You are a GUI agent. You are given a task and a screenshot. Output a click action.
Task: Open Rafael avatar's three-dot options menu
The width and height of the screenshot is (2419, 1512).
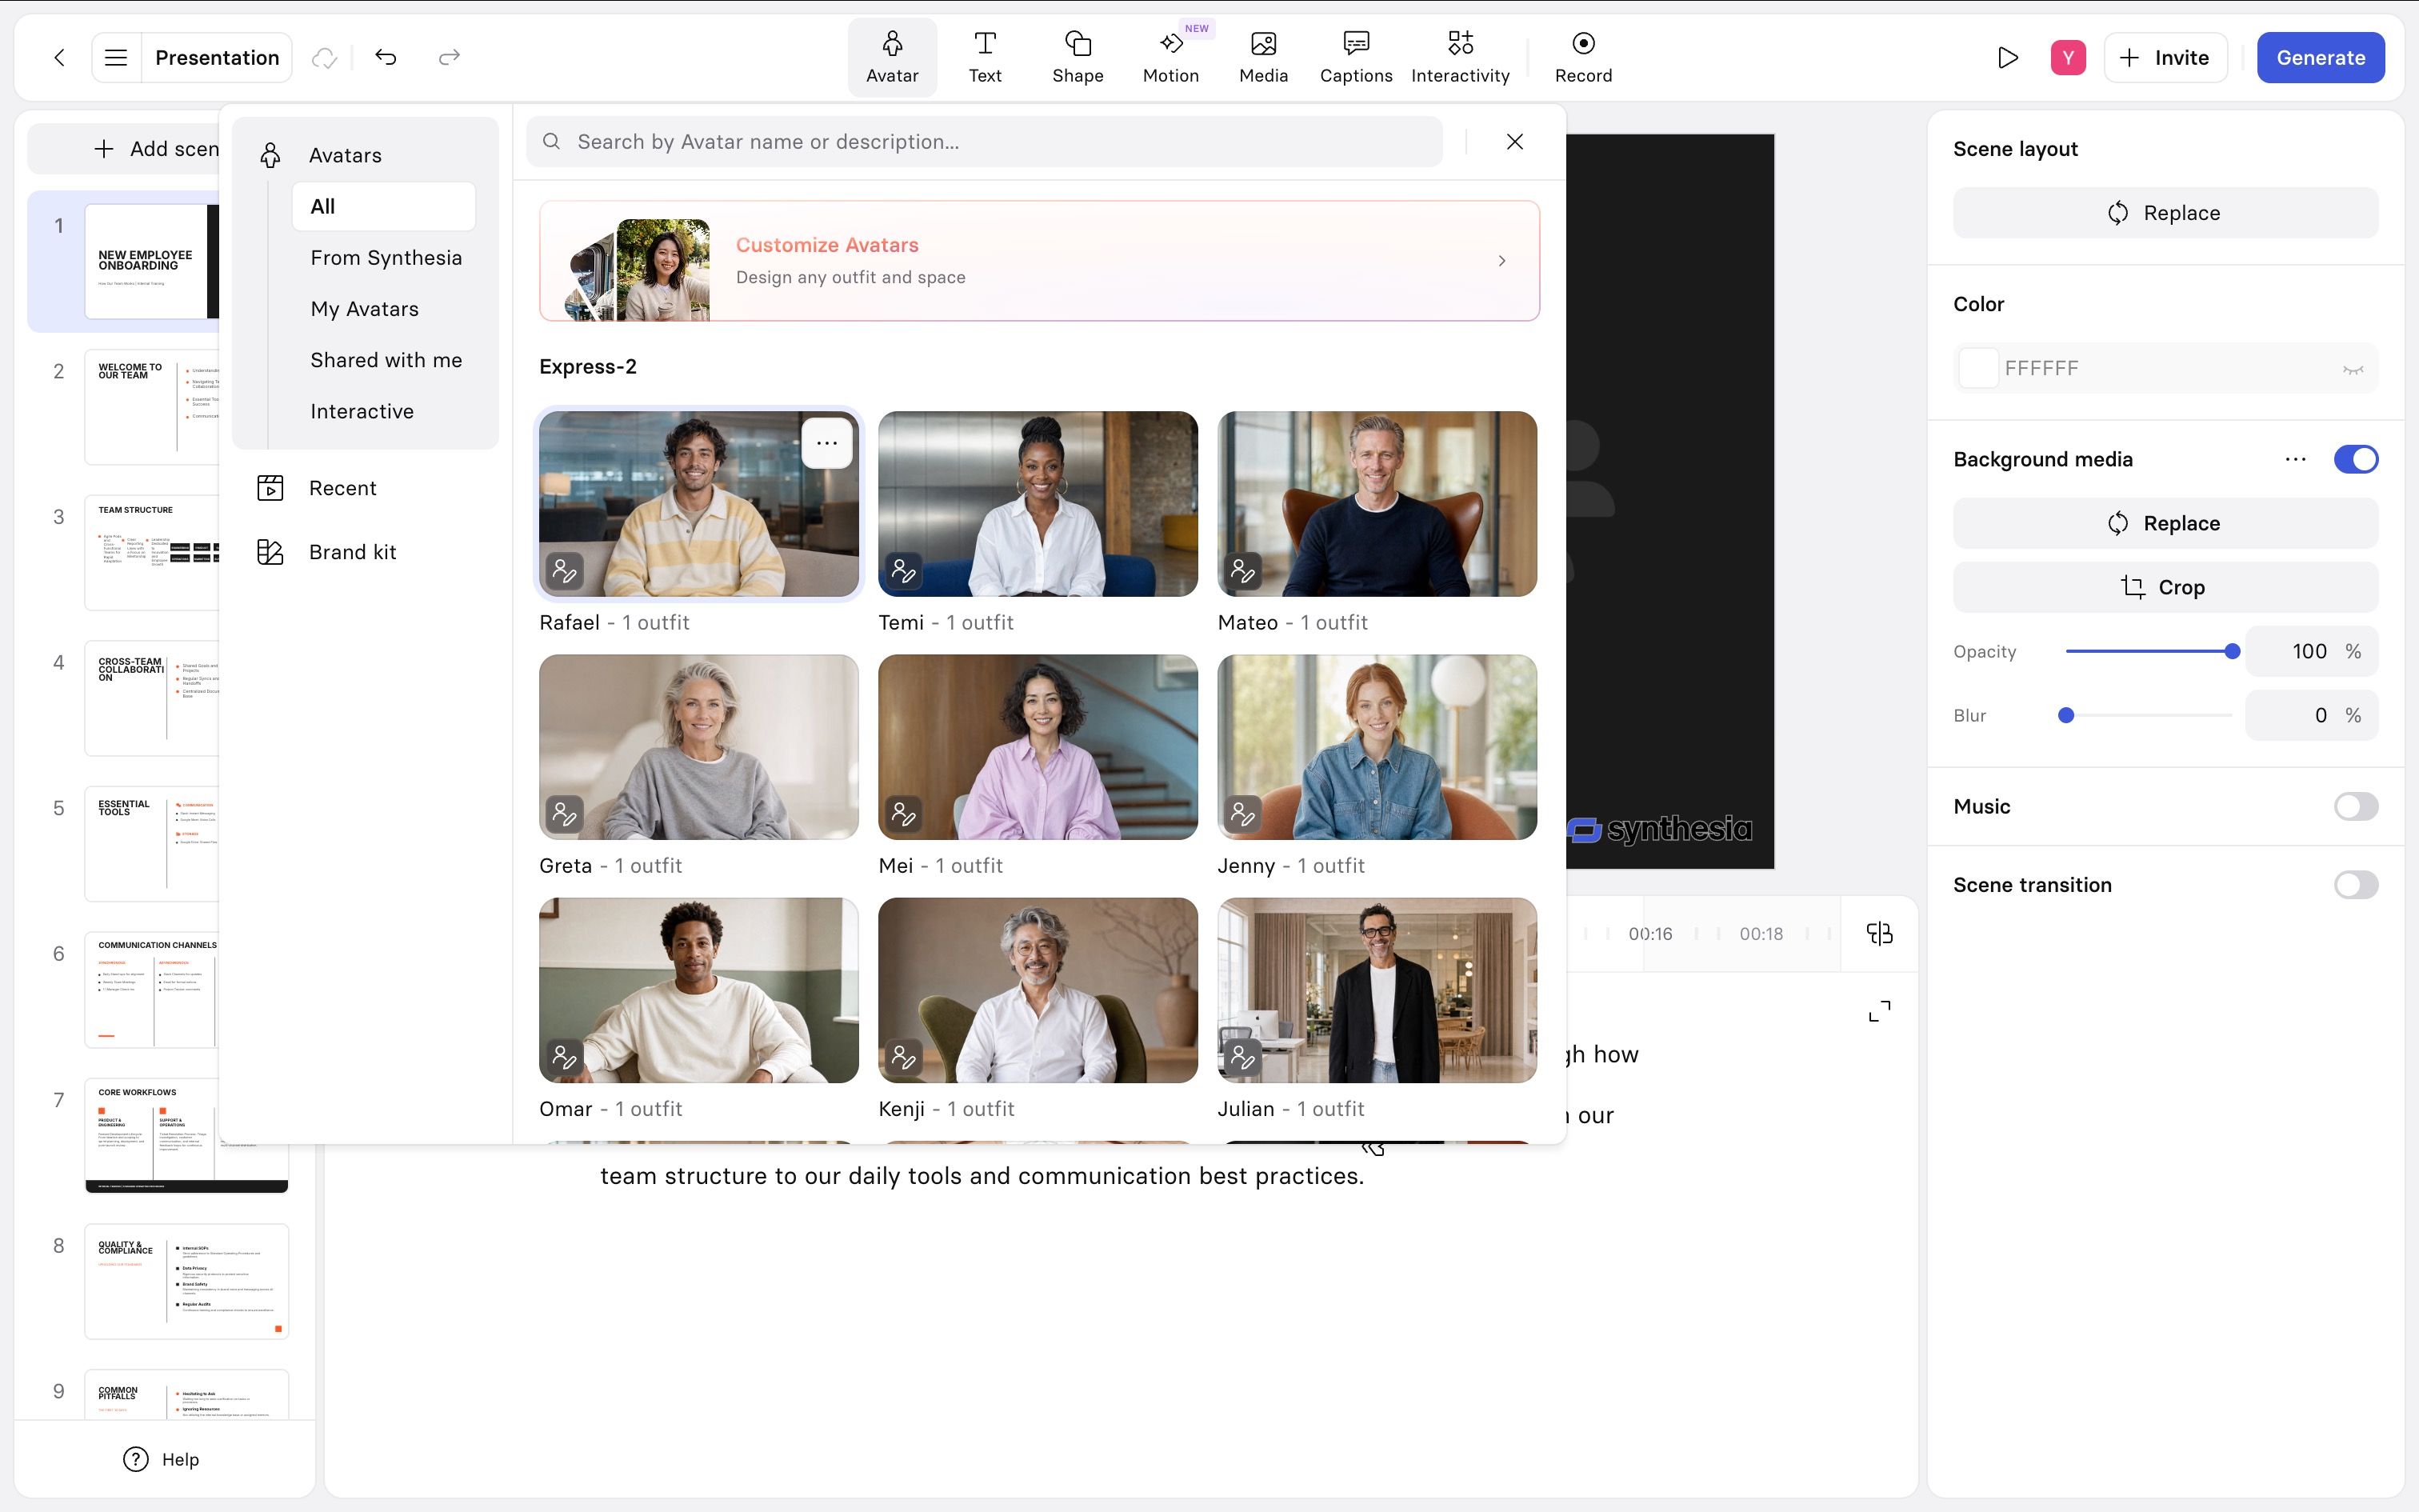(x=826, y=443)
